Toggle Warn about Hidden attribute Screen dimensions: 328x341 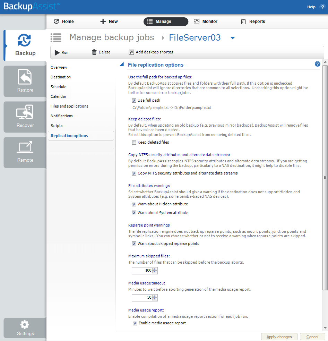134,204
